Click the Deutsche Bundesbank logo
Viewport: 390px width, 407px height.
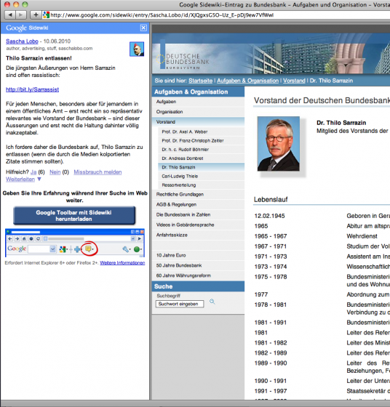coord(183,60)
